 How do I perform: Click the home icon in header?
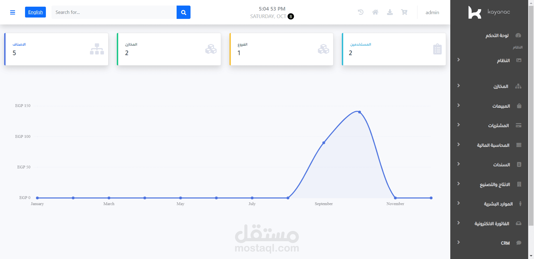coord(375,12)
